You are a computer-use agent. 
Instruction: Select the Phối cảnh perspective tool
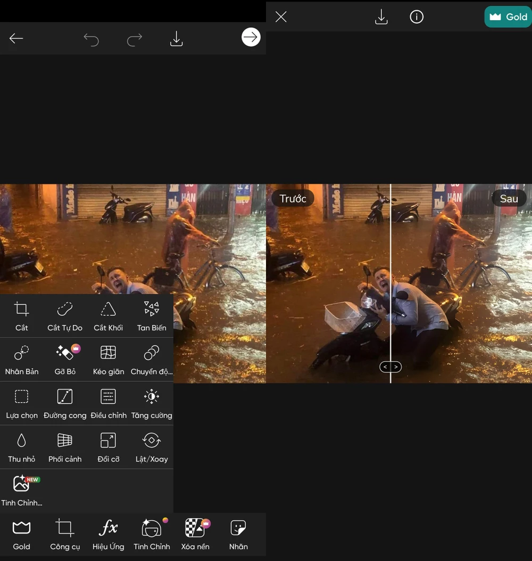(64, 446)
